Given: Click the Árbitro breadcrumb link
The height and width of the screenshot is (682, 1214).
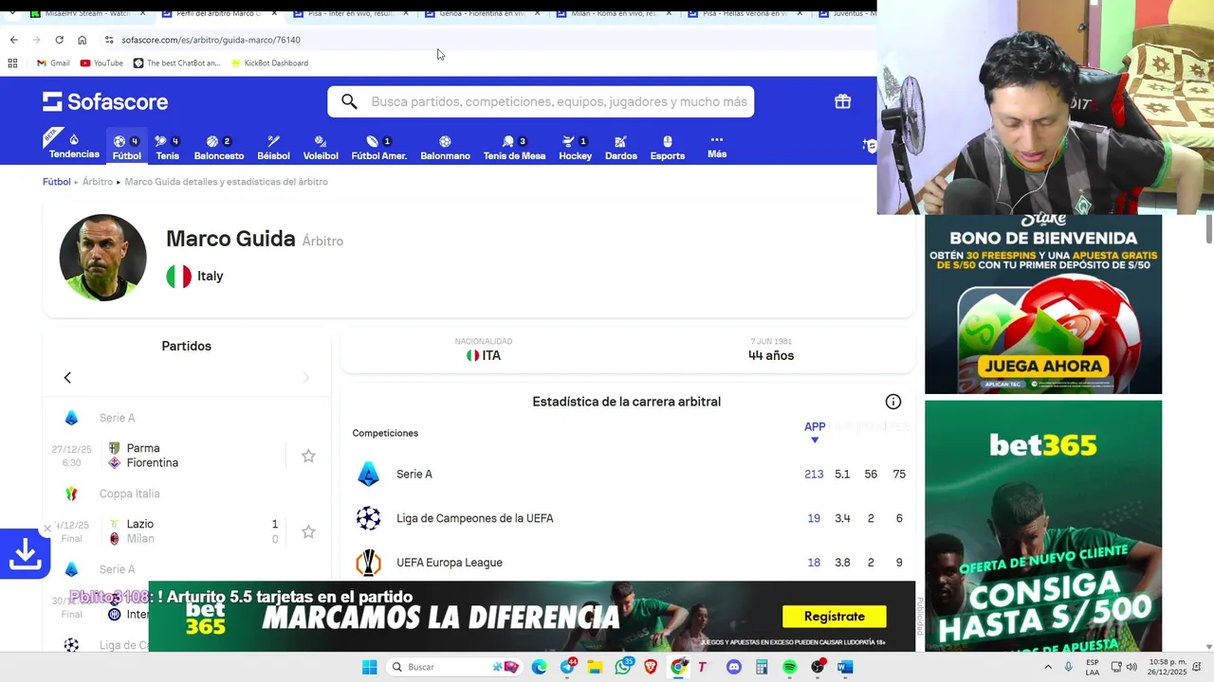Looking at the screenshot, I should [x=98, y=182].
